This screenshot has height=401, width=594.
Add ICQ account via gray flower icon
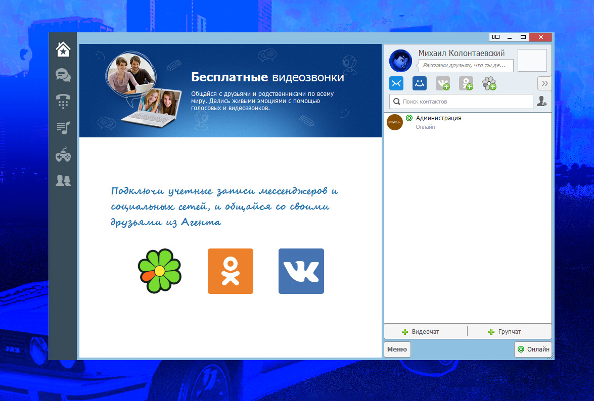pos(489,83)
